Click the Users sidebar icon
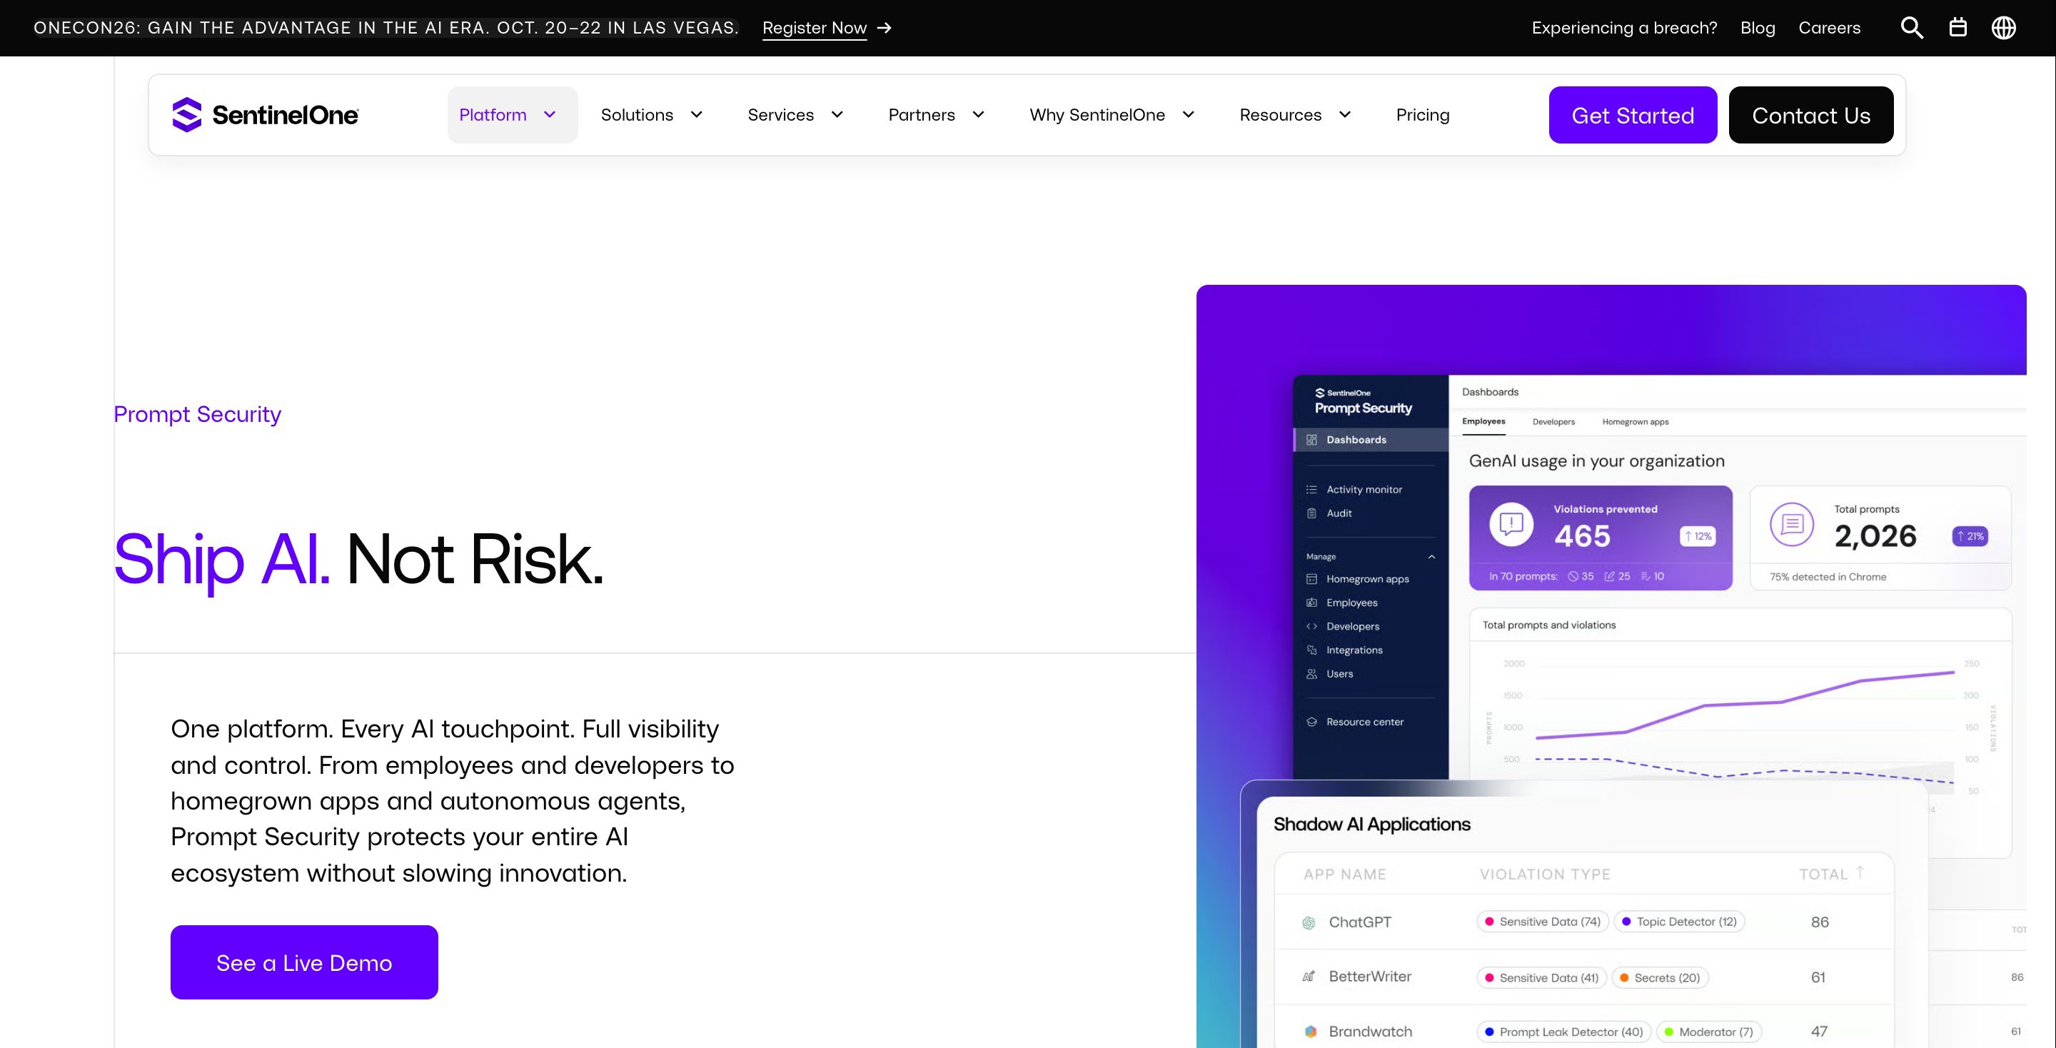 click(x=1311, y=674)
